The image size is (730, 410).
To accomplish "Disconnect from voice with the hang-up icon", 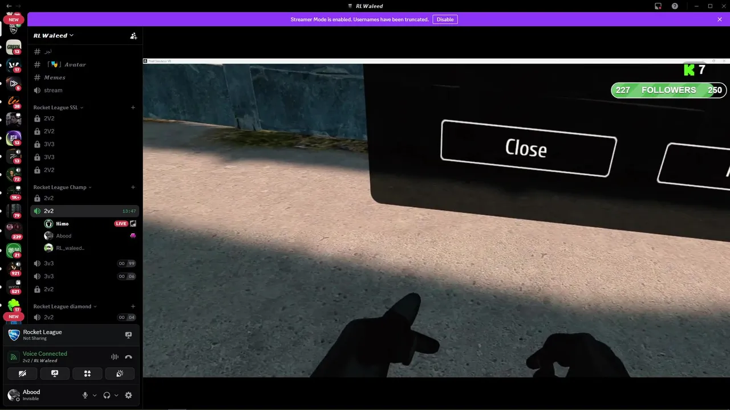I will [128, 357].
